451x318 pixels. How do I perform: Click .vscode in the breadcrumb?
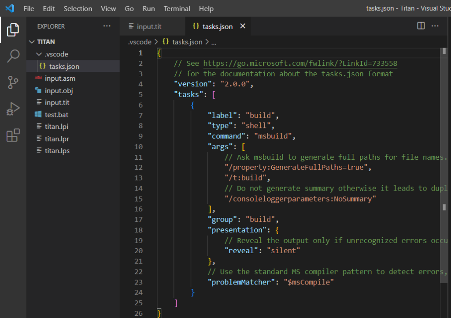[140, 42]
